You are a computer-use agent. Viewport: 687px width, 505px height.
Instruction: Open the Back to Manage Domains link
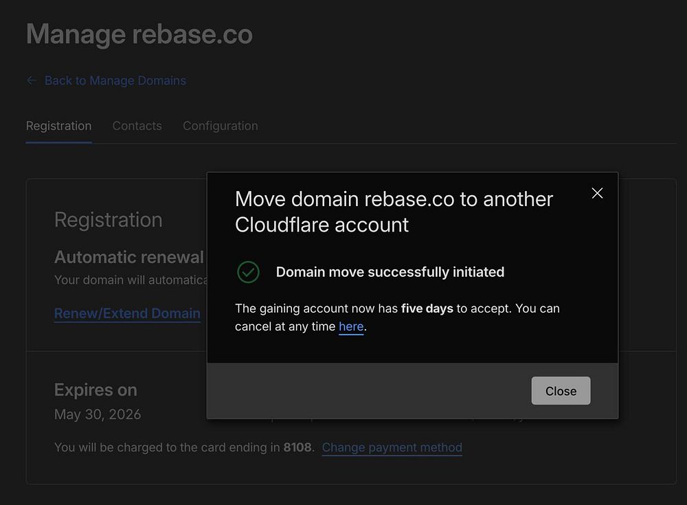point(115,80)
